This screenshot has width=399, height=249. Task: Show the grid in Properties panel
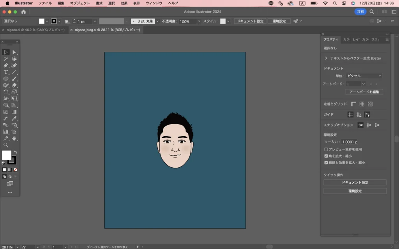(x=362, y=104)
